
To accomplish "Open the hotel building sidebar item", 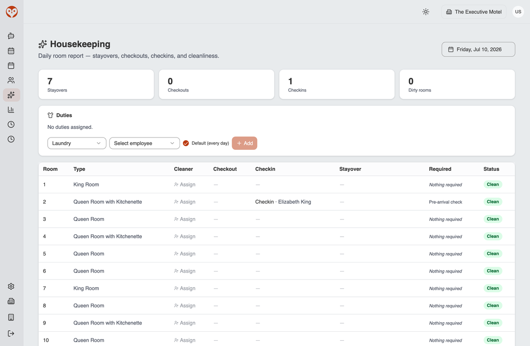I will click(x=11, y=301).
